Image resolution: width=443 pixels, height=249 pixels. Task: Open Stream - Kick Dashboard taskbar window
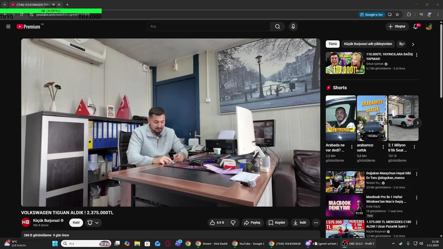[211, 243]
